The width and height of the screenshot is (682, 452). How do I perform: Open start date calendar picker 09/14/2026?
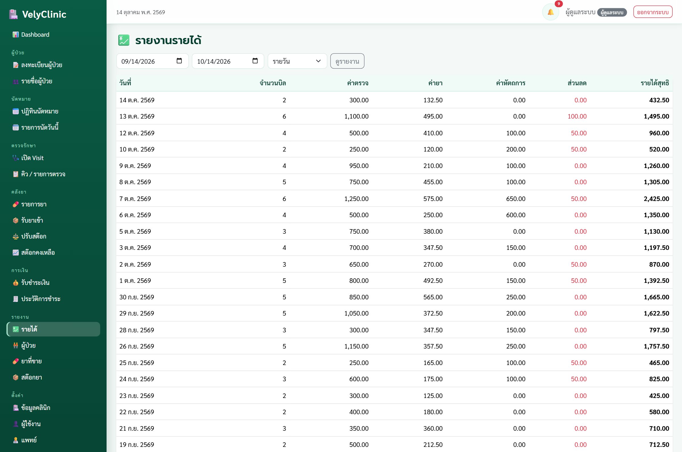click(x=179, y=61)
